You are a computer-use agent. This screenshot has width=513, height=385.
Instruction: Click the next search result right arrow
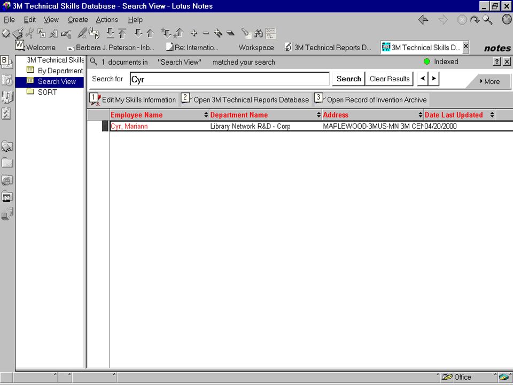pyautogui.click(x=433, y=79)
